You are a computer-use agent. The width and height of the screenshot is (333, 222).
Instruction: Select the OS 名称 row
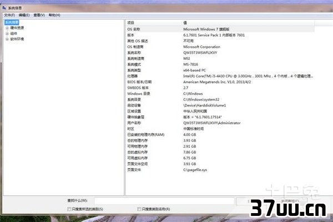(220, 29)
